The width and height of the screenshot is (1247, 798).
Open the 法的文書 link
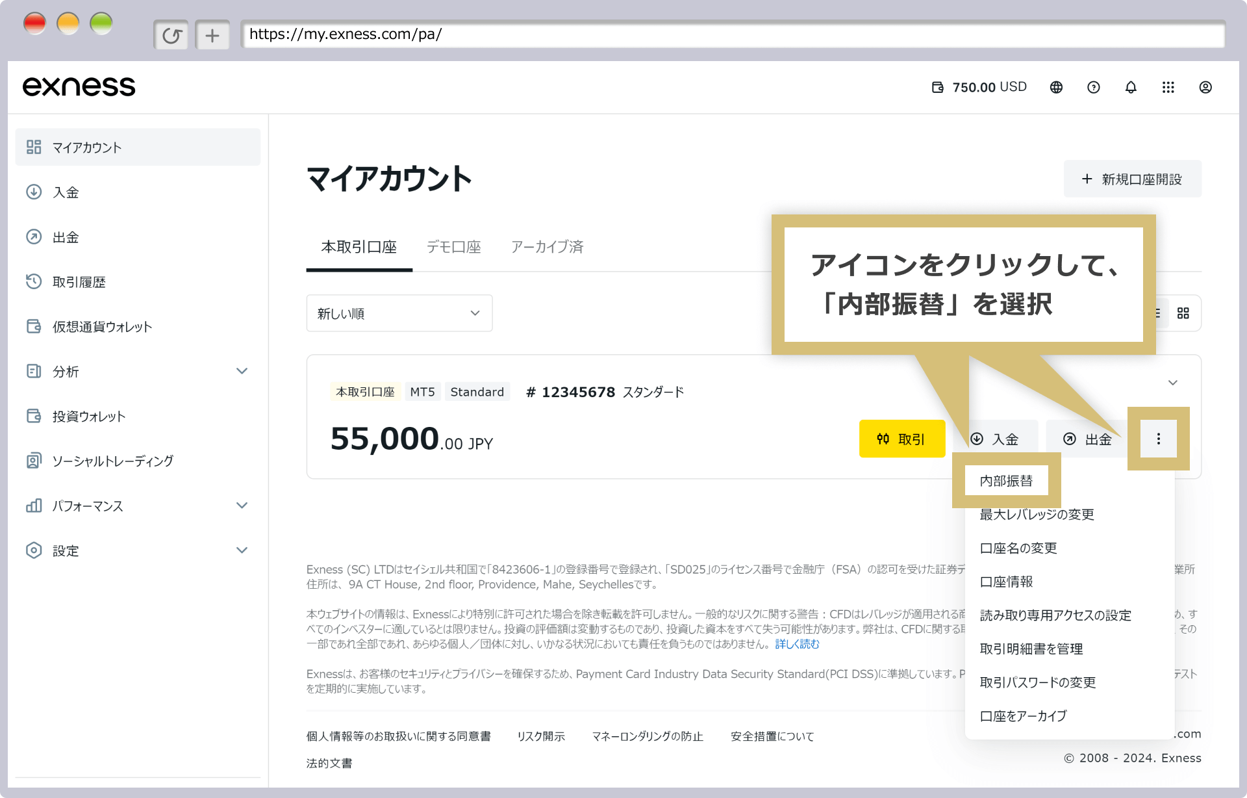point(329,764)
